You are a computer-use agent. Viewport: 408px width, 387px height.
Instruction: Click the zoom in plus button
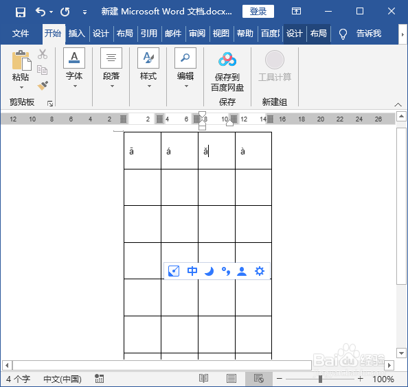(361, 379)
